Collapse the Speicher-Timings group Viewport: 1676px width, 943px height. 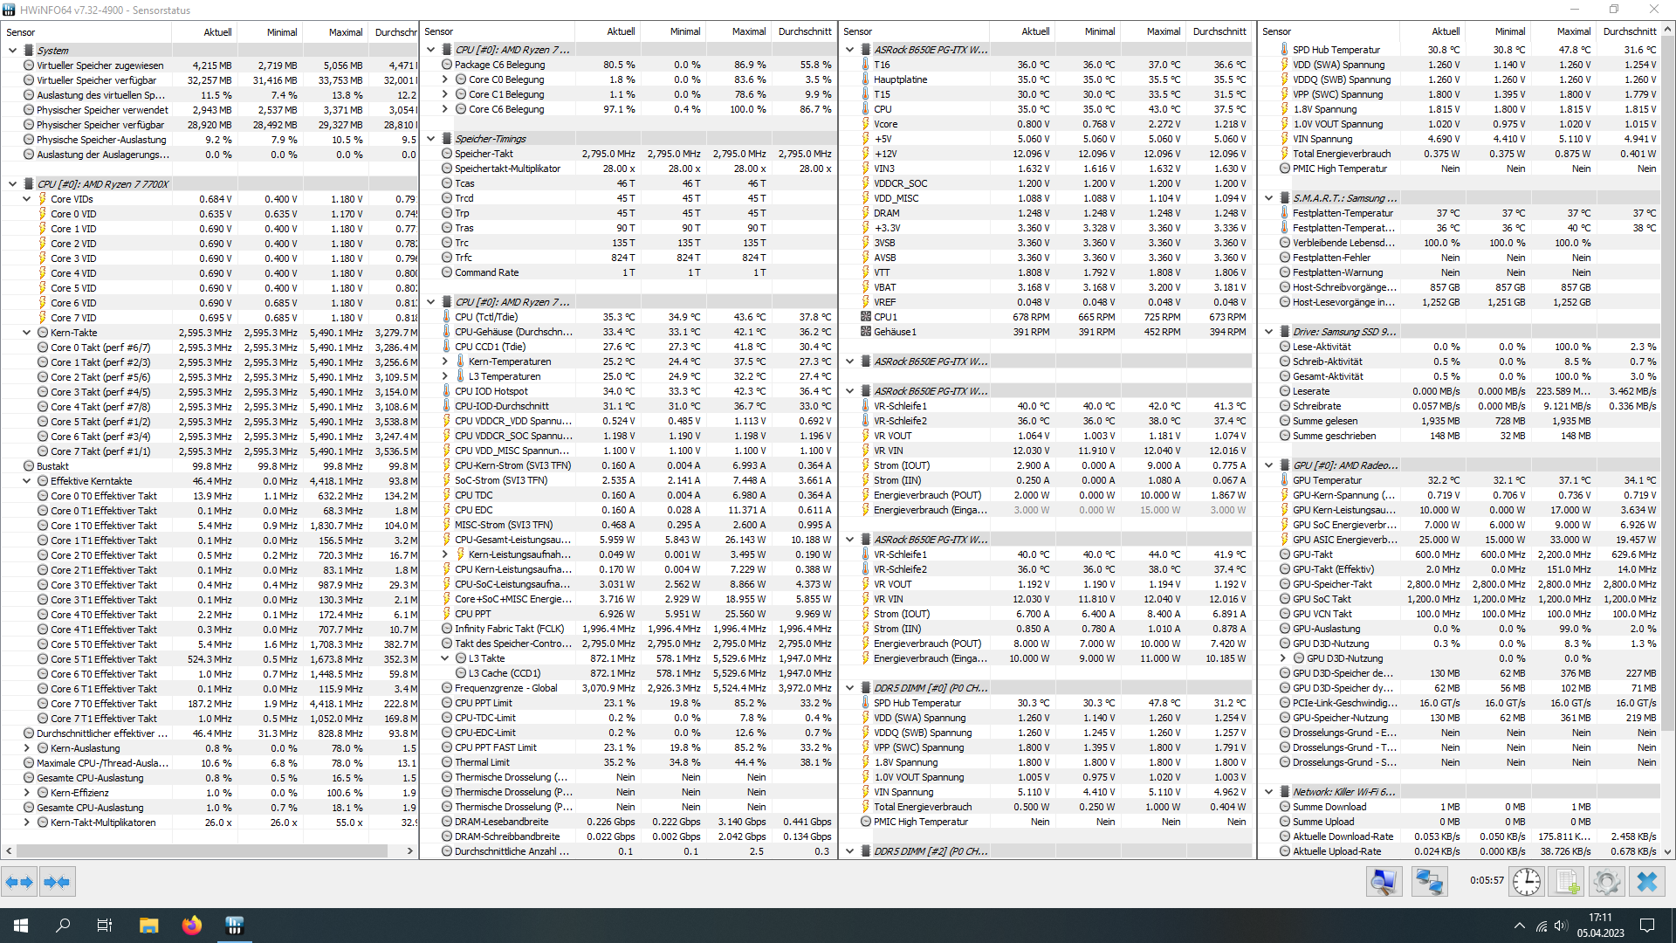click(431, 139)
